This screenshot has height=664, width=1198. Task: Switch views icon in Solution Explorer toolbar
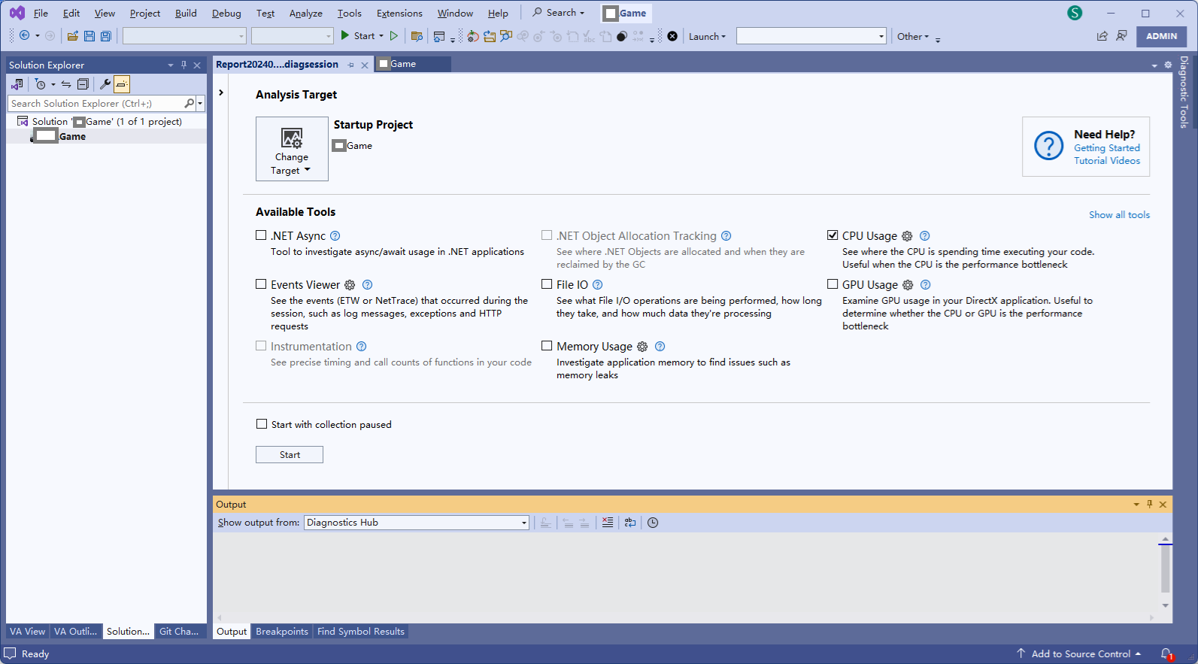click(17, 84)
